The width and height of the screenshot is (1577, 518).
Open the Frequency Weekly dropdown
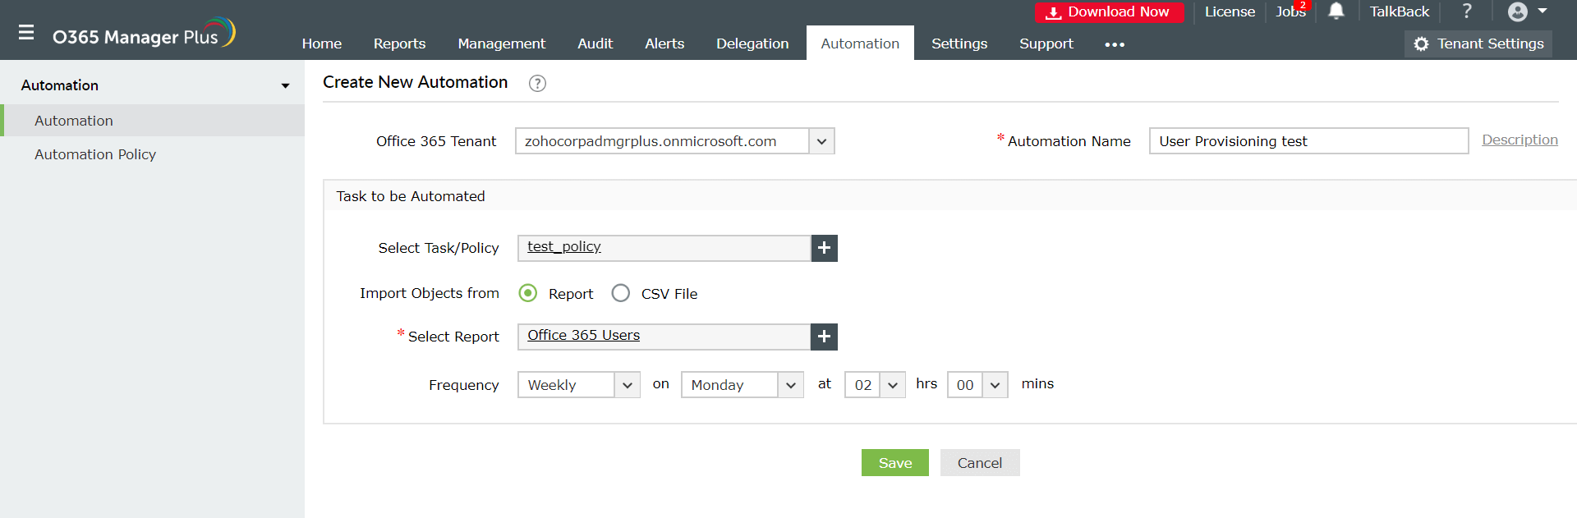[x=578, y=385]
